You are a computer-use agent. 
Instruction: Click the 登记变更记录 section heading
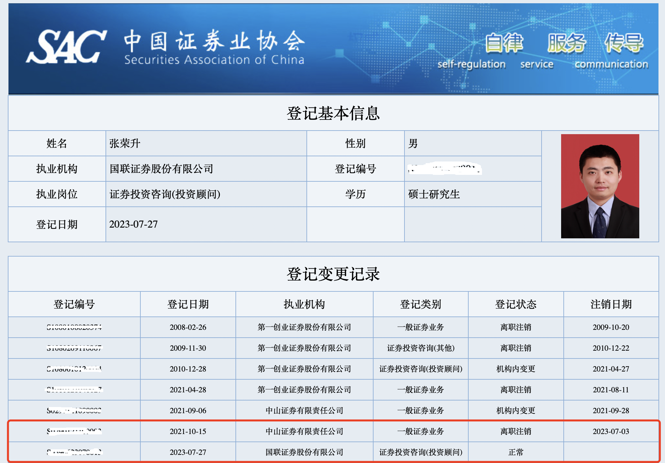333,274
